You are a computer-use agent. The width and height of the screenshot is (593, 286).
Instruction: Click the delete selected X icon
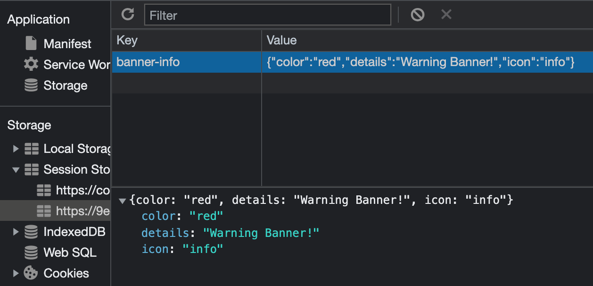coord(446,15)
